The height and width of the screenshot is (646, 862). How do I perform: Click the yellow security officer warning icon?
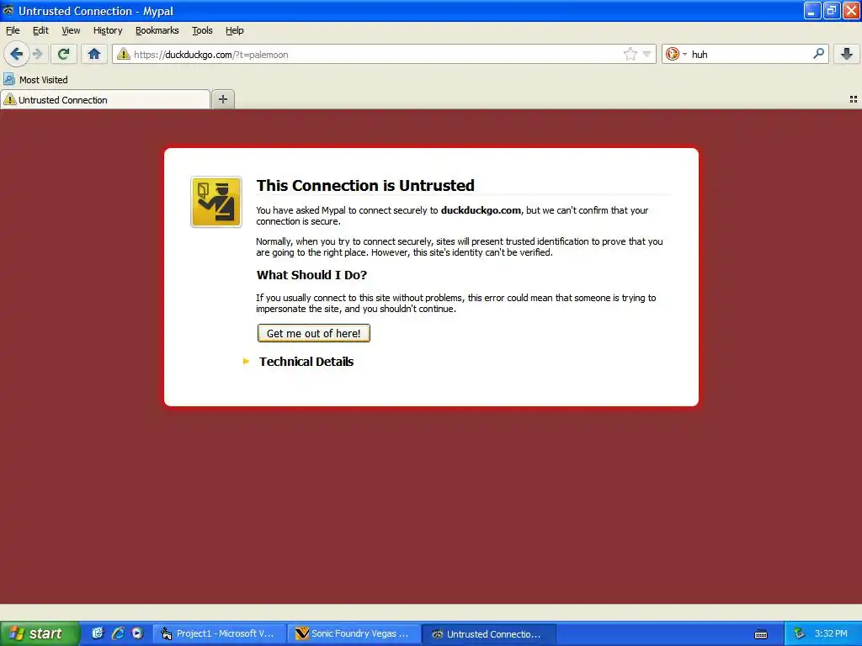pos(216,202)
